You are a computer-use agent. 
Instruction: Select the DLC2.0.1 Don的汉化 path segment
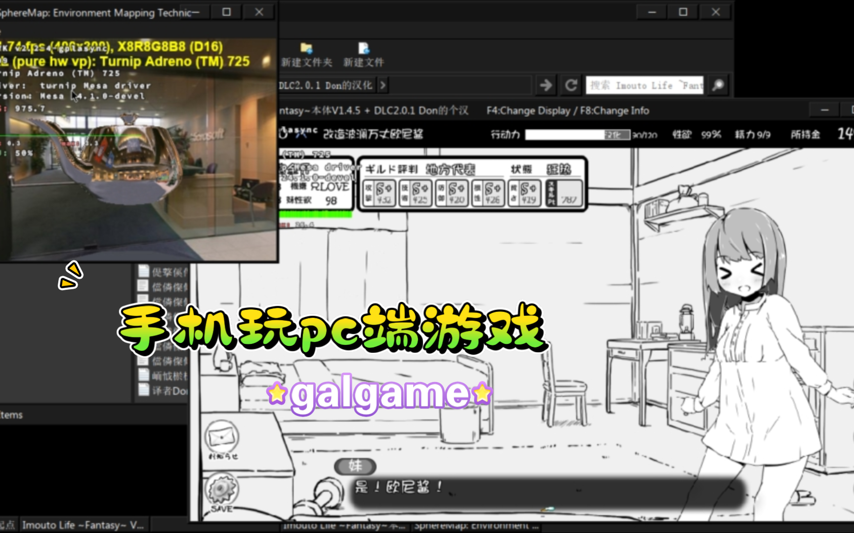325,85
